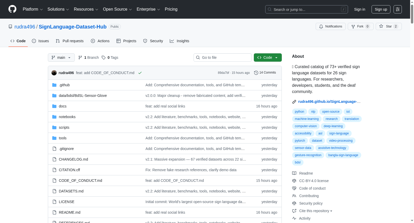View the 14 Commits history link
414x223 pixels.
click(265, 73)
